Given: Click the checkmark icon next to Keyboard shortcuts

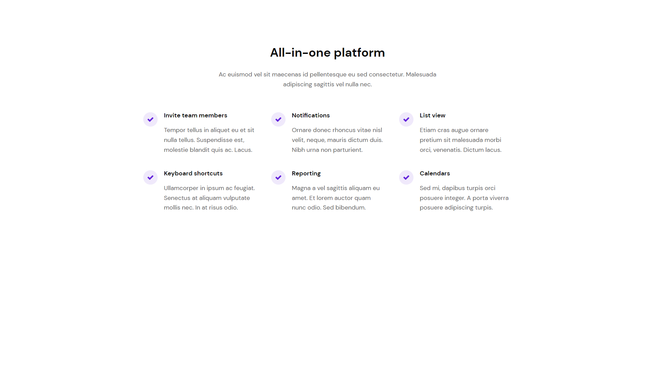Looking at the screenshot, I should 150,177.
